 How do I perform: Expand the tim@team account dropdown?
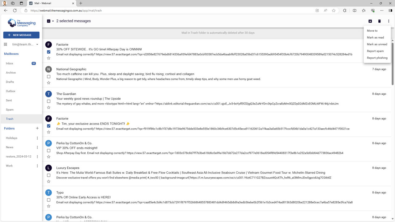click(x=37, y=44)
